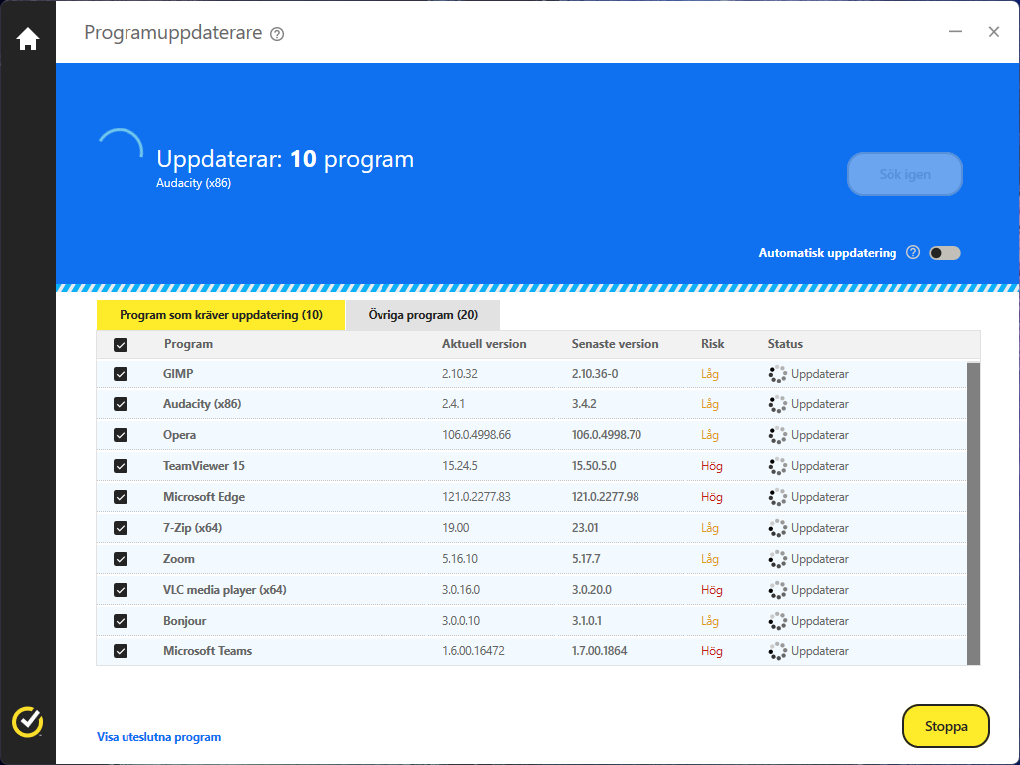Viewport: 1020px width, 765px height.
Task: Click the Sök igen button
Action: point(903,173)
